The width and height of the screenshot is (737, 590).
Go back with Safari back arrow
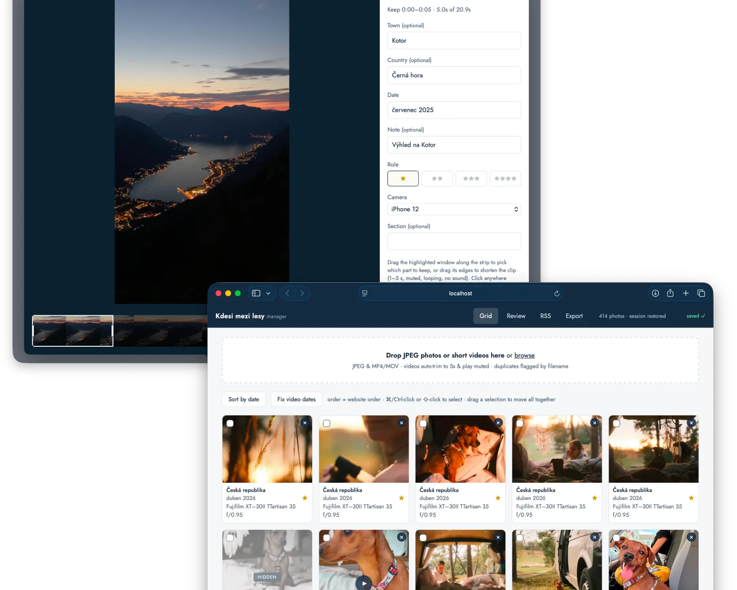pyautogui.click(x=287, y=293)
